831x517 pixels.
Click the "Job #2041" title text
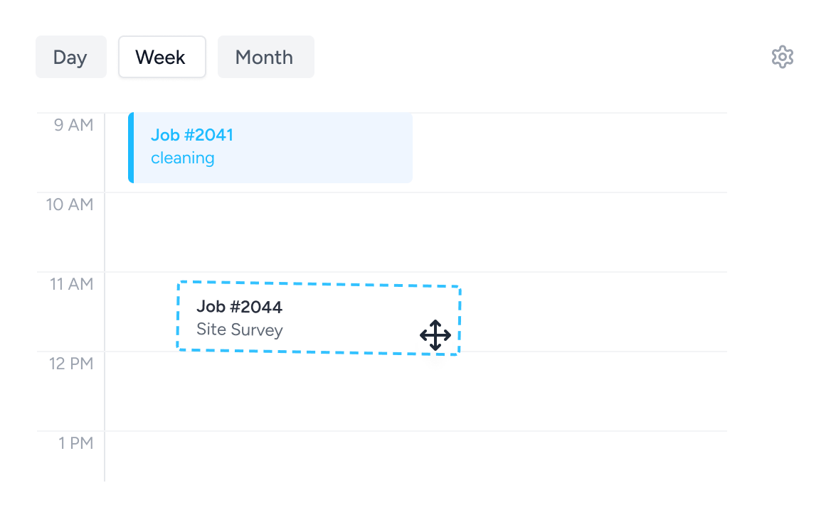pos(192,135)
